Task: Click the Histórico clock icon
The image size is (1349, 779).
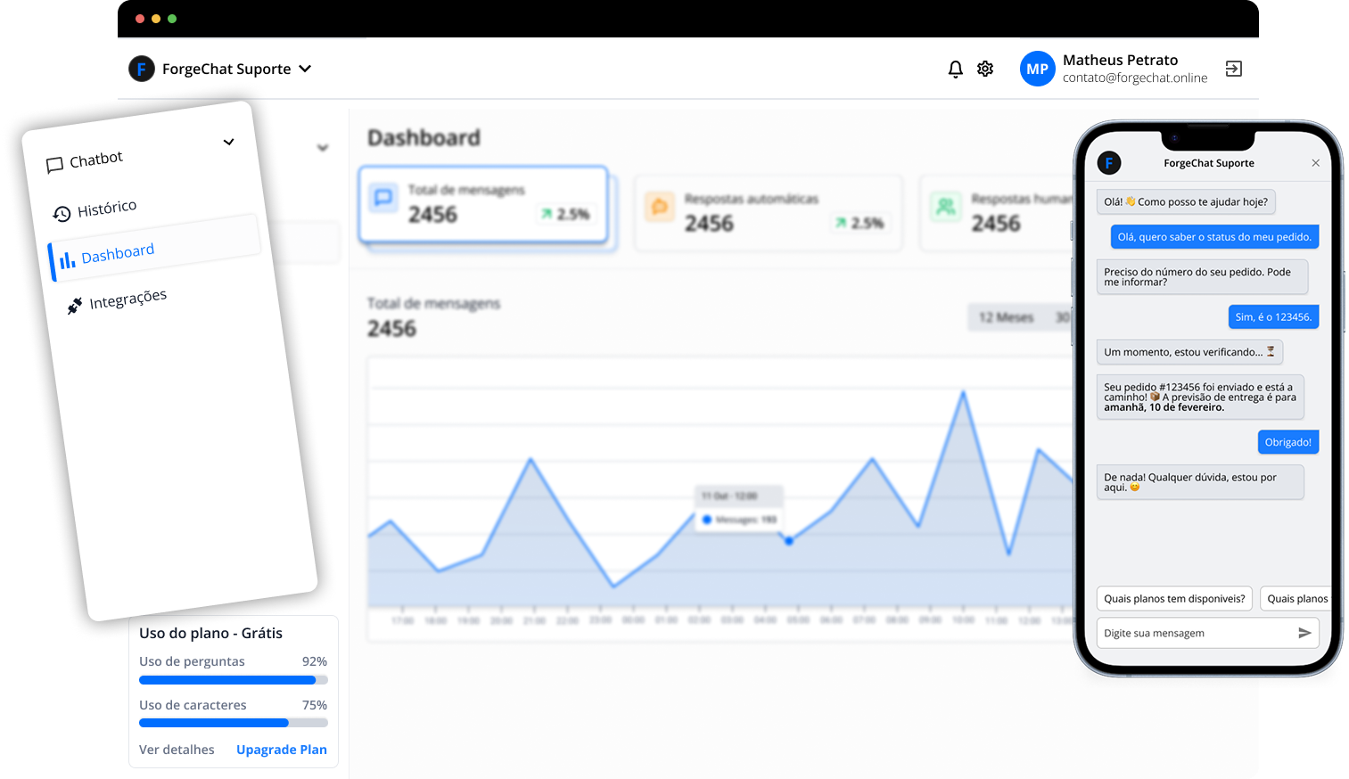Action: pos(62,214)
